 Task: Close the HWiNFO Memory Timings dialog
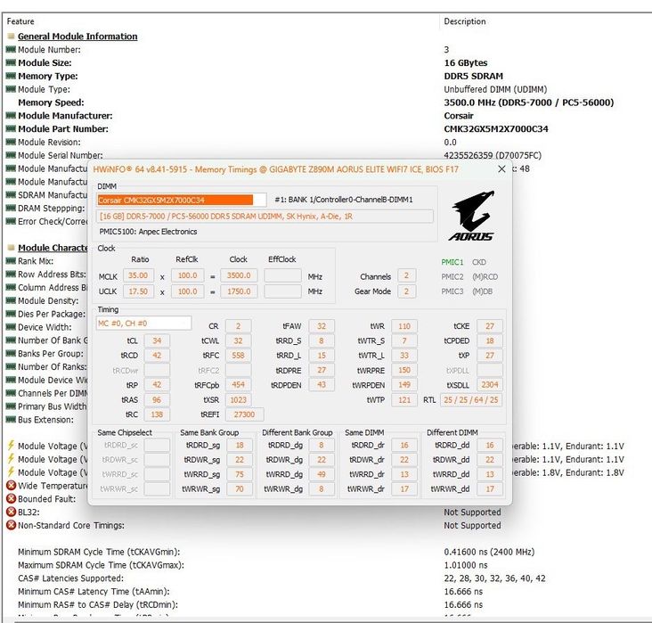(501, 169)
